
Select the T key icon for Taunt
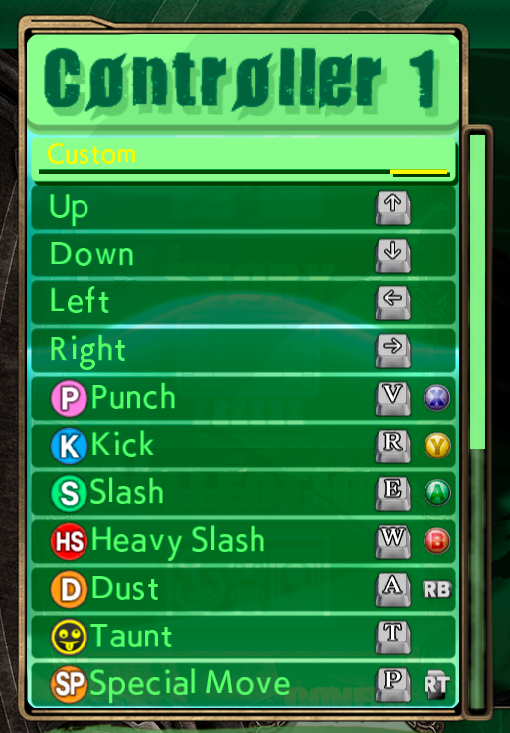pyautogui.click(x=393, y=638)
